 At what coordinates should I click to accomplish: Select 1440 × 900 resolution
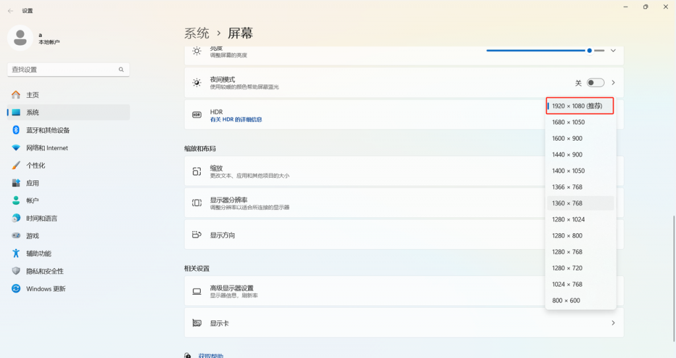580,155
